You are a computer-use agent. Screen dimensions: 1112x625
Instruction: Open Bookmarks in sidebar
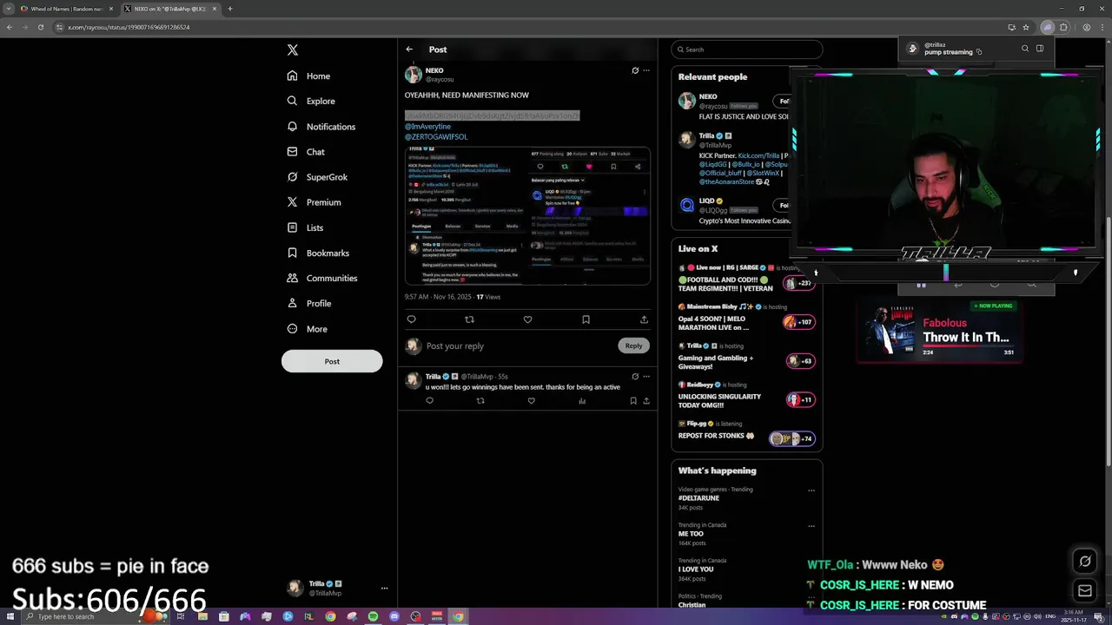click(318, 253)
